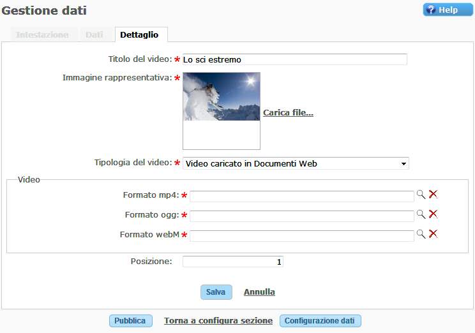Click the Carica file... link
The image size is (475, 333).
point(288,113)
